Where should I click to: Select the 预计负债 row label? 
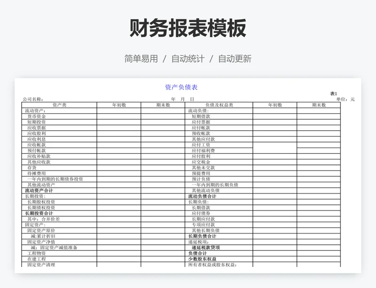(x=201, y=179)
